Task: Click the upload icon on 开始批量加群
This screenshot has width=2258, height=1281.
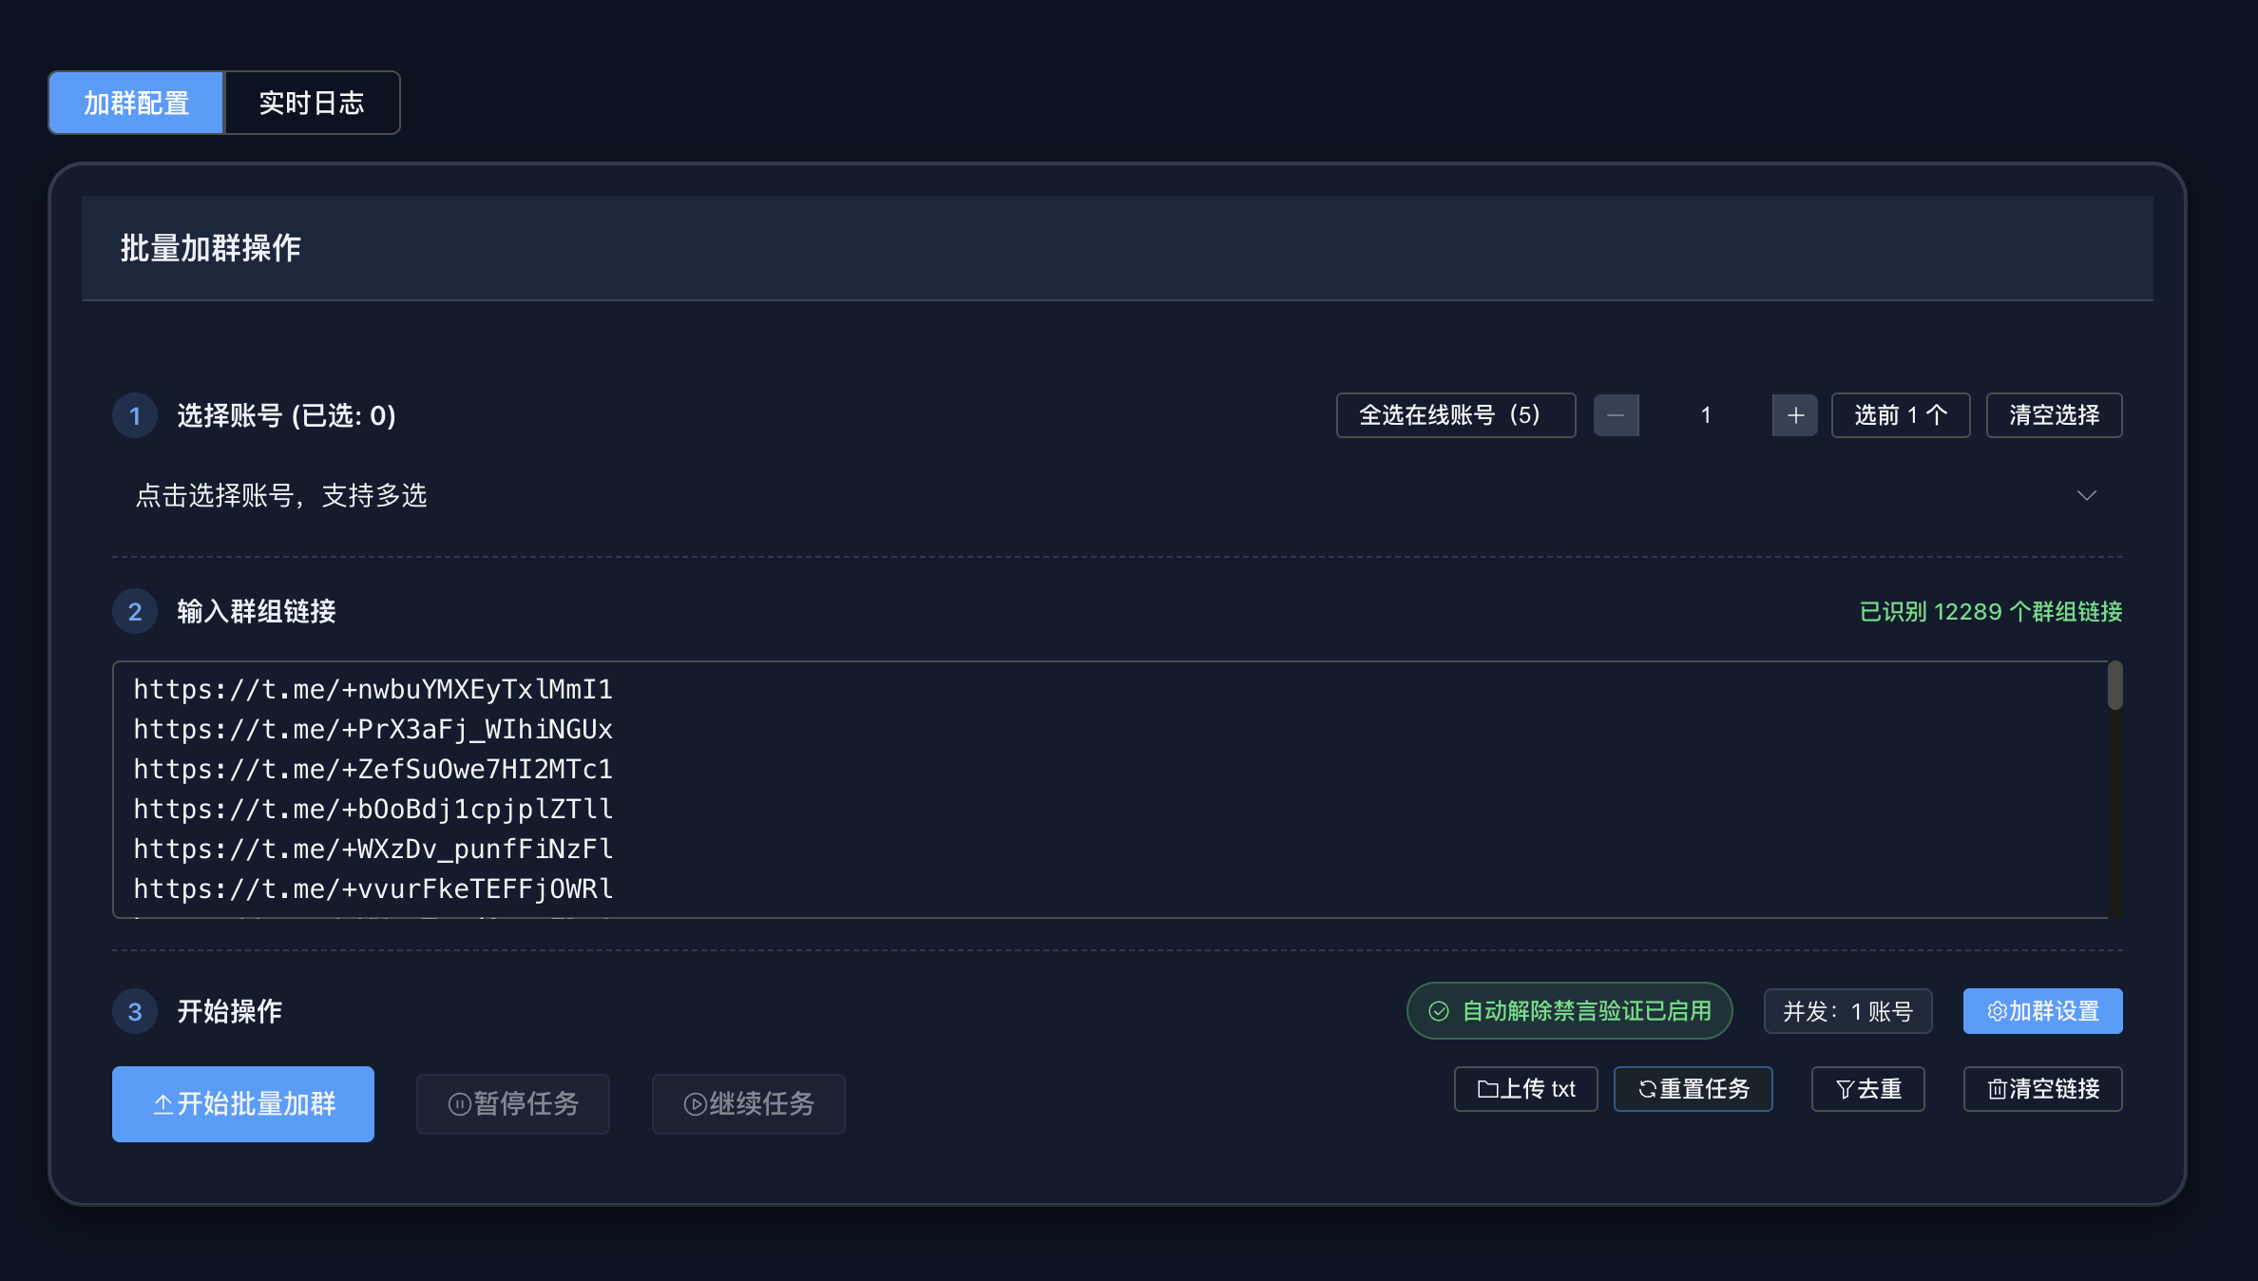Action: (x=163, y=1104)
